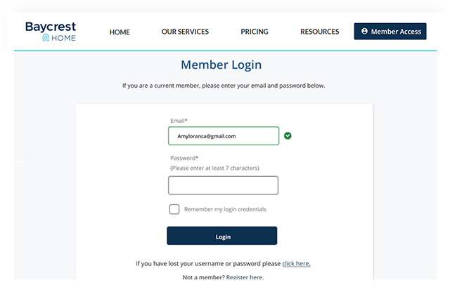This screenshot has width=450, height=292.
Task: Open the OUR SERVICES menu
Action: coord(185,32)
